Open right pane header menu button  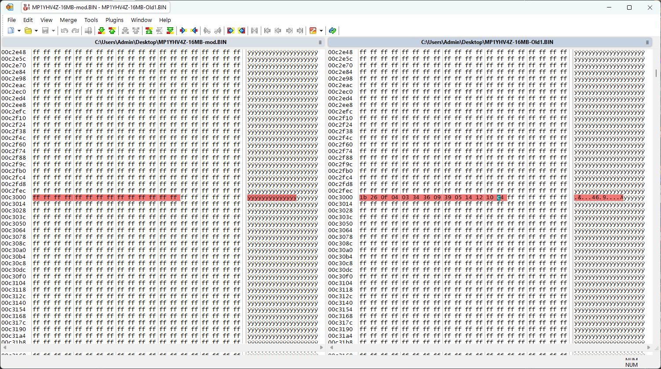647,42
